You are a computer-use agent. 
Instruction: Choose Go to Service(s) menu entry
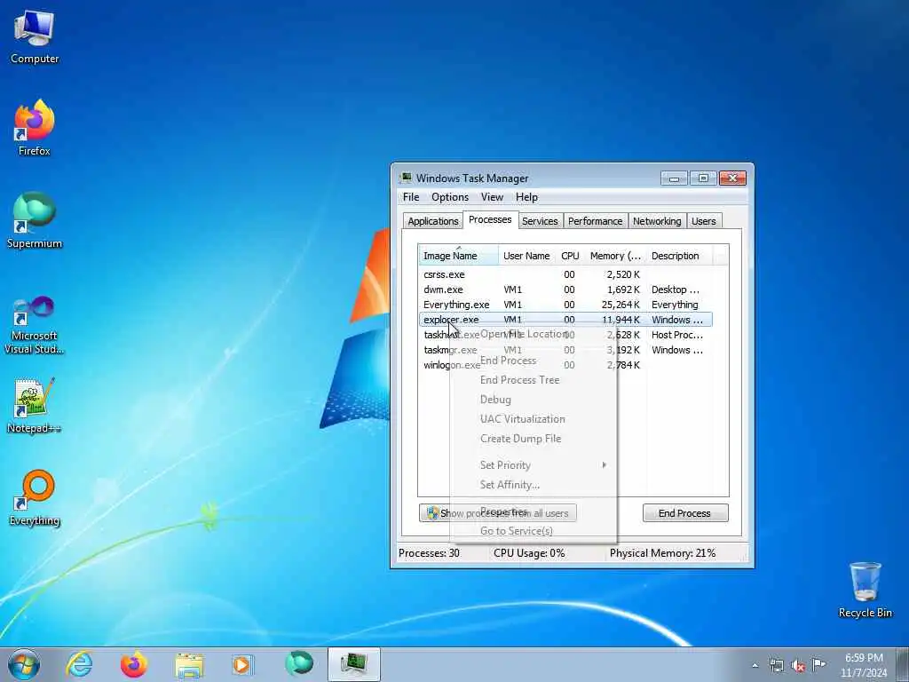[x=533, y=531]
